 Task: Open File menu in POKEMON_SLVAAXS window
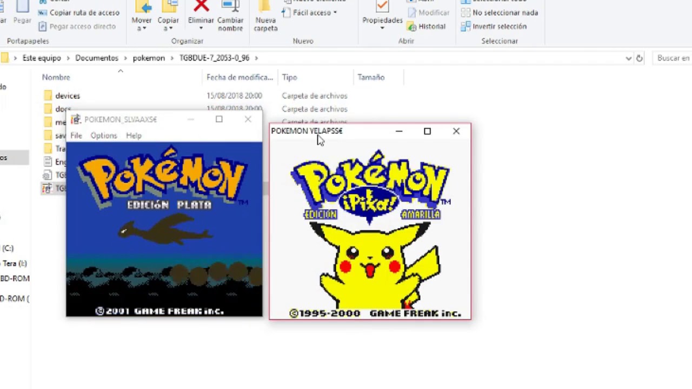[x=76, y=136]
